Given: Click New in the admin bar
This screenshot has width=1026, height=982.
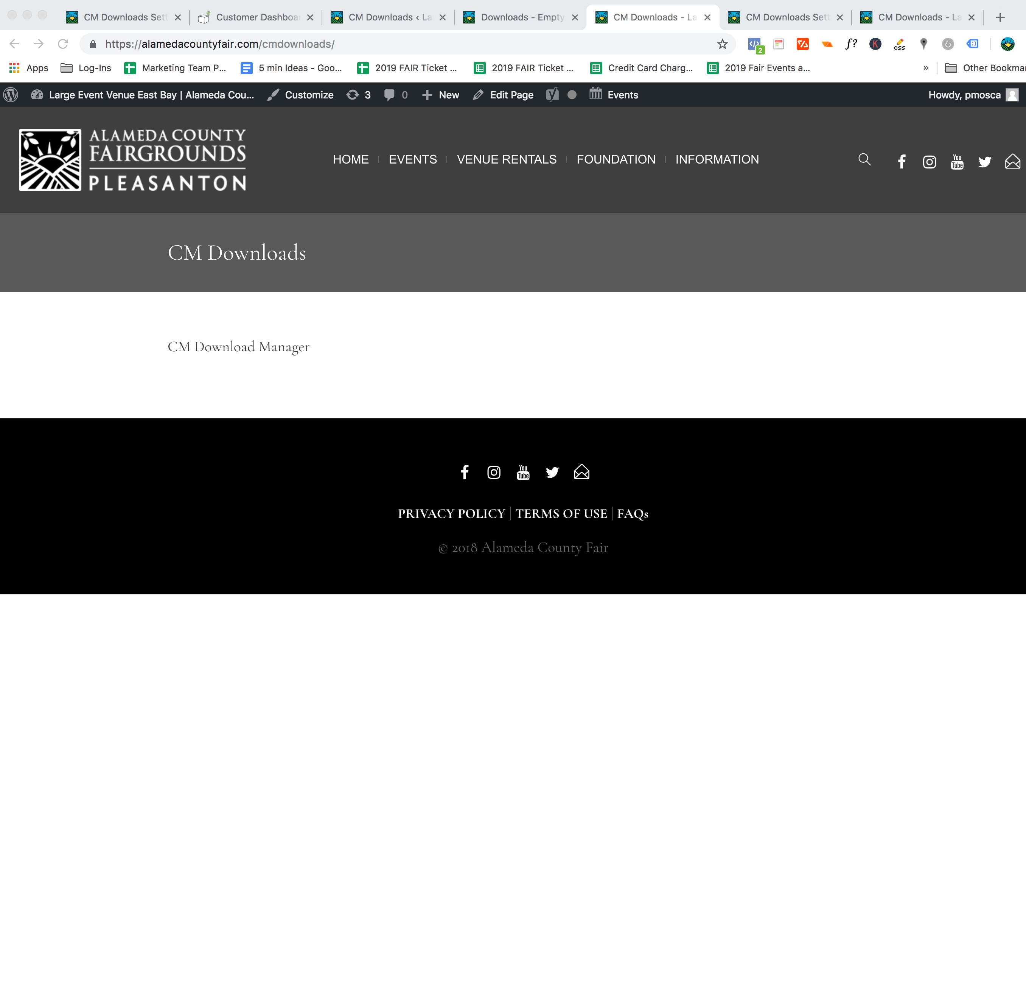Looking at the screenshot, I should point(440,95).
